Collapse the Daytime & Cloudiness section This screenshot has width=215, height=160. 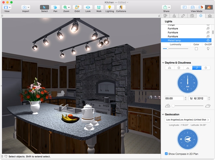[x=163, y=63]
